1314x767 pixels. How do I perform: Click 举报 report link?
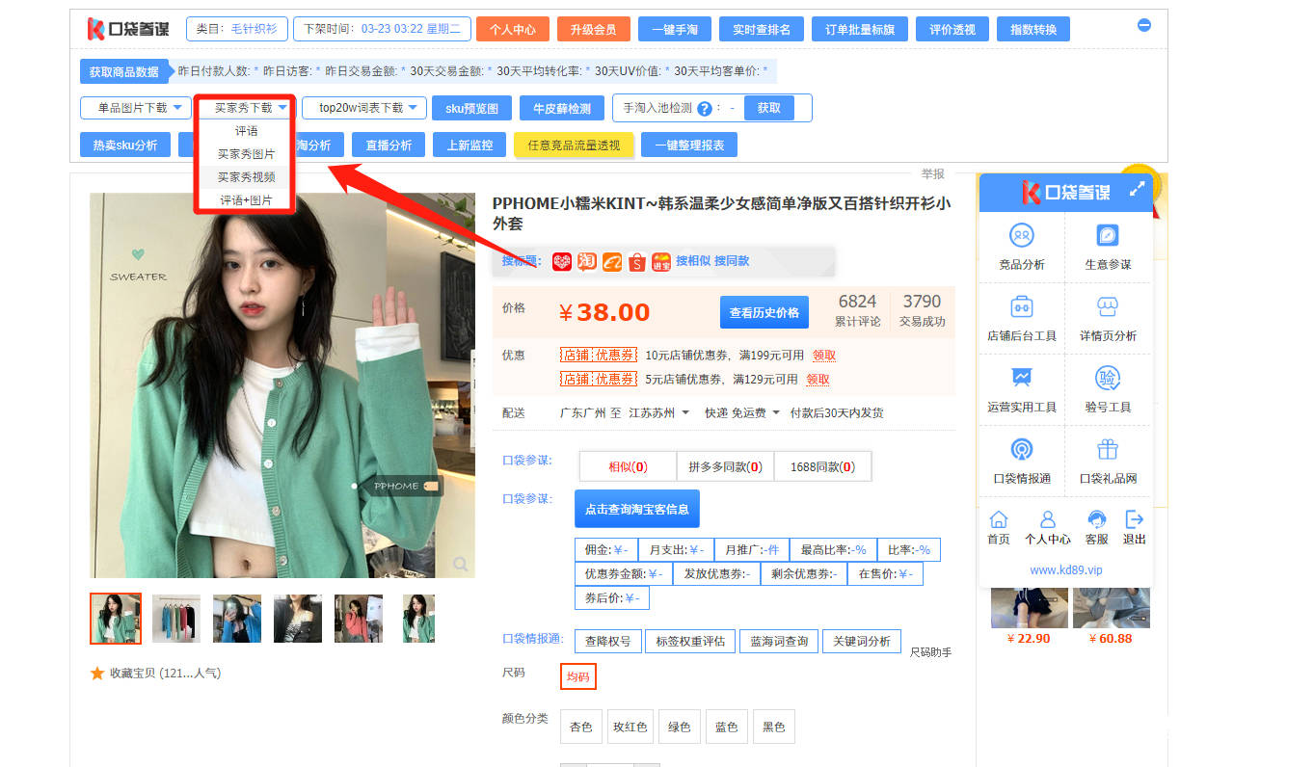(932, 173)
